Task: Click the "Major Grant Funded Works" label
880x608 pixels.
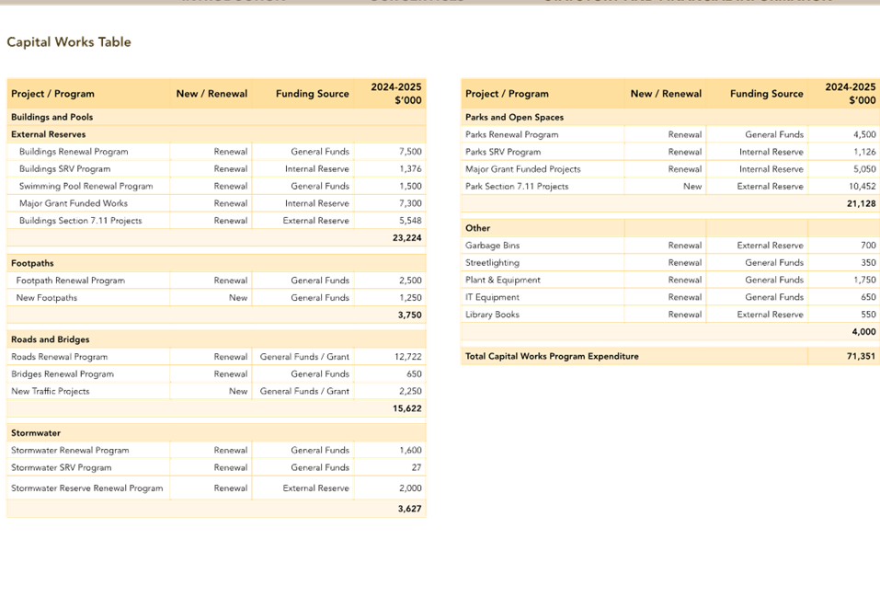Action: (x=74, y=203)
